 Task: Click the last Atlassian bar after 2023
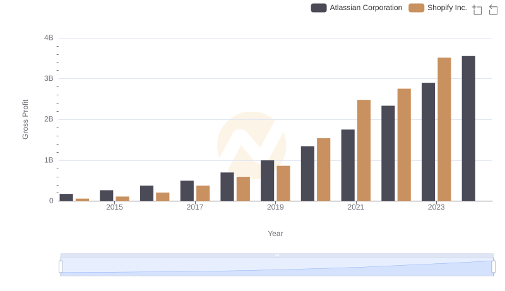(x=468, y=129)
